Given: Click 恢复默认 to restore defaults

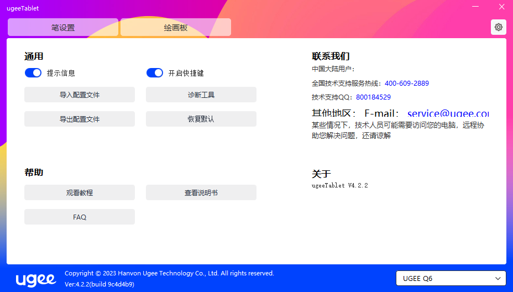Looking at the screenshot, I should pyautogui.click(x=201, y=119).
